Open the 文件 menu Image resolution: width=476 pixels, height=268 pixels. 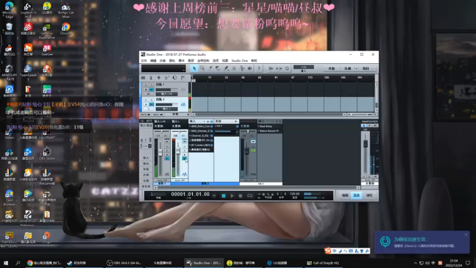pos(143,61)
